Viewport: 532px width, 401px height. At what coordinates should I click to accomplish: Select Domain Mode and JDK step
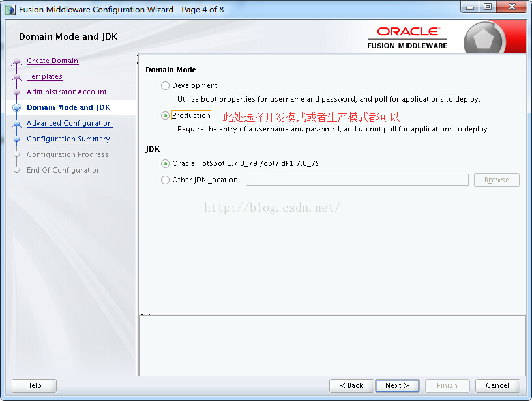click(68, 107)
